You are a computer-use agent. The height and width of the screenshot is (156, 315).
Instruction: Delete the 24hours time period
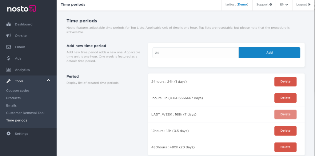285,82
